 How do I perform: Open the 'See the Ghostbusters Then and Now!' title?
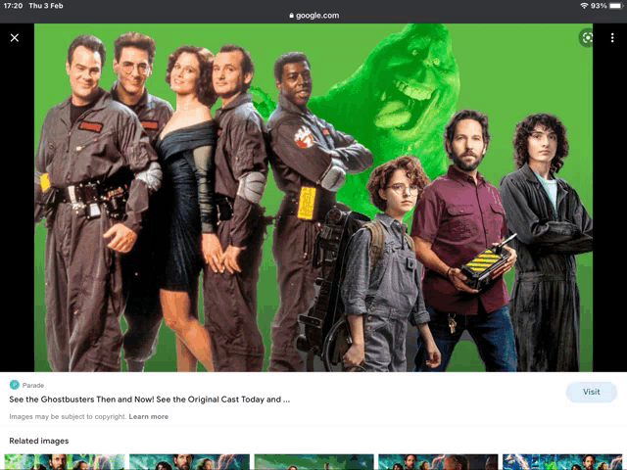point(150,399)
